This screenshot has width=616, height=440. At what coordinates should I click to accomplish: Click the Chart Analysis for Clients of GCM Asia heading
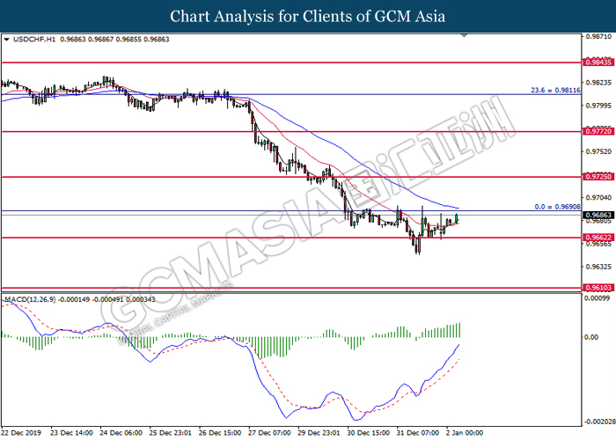(x=308, y=16)
